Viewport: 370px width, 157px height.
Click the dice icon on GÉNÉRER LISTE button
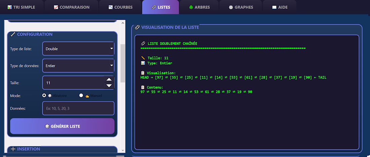click(47, 126)
